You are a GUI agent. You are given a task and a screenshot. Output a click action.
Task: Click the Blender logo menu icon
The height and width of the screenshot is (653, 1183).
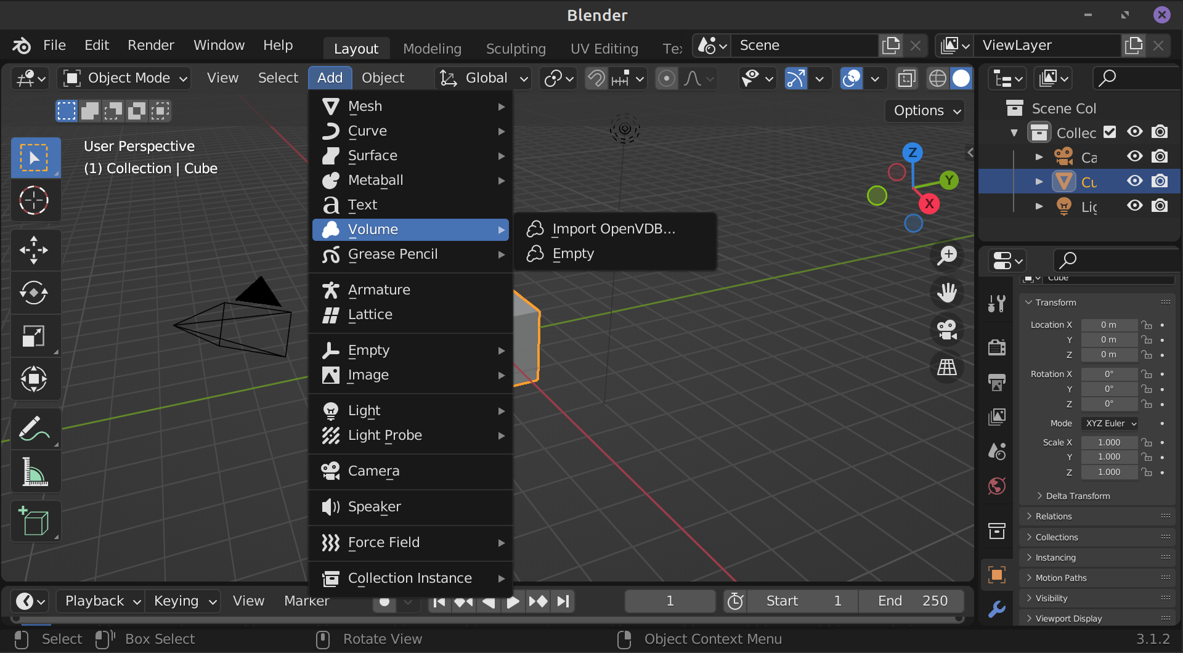click(22, 46)
